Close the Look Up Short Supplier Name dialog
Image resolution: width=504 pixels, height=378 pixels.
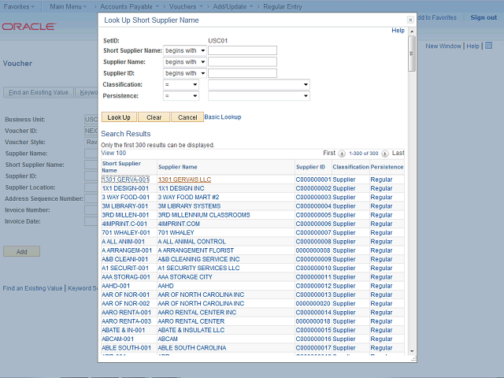409,20
